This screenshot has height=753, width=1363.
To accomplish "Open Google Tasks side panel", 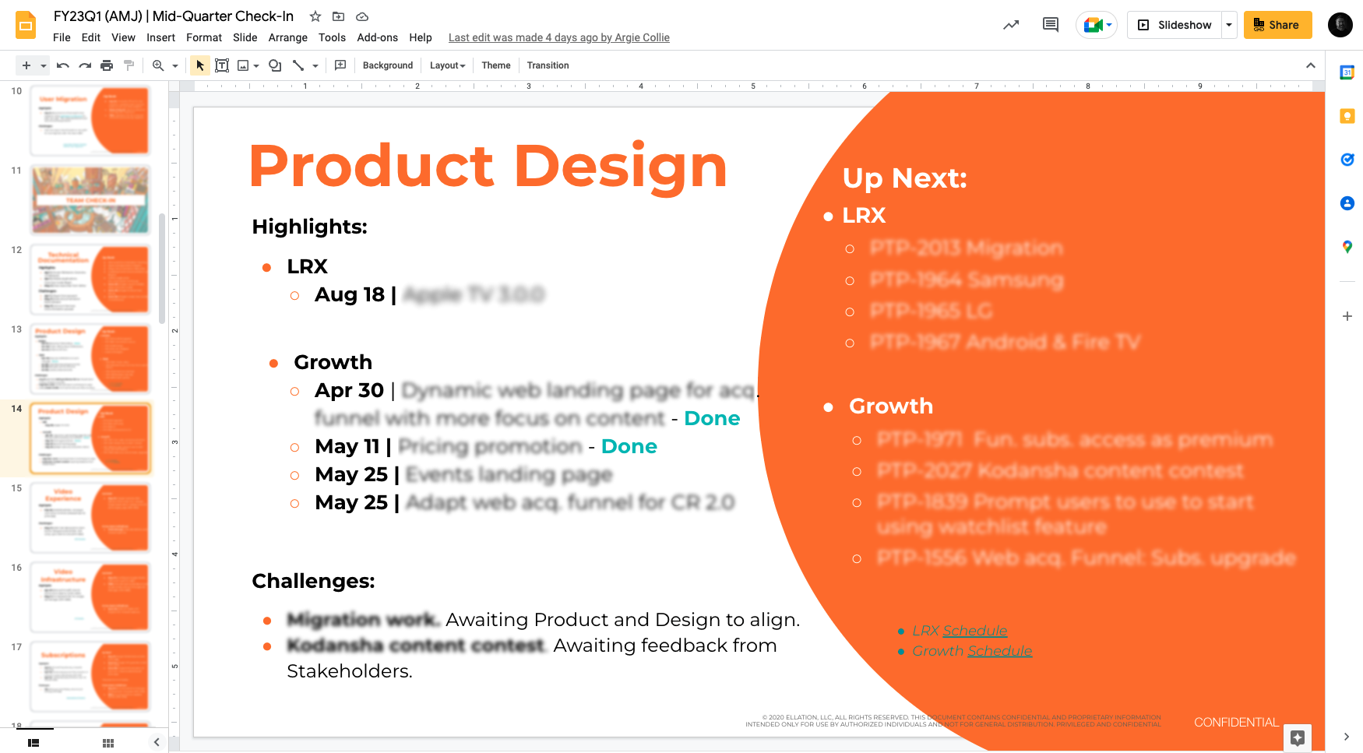I will pyautogui.click(x=1347, y=160).
